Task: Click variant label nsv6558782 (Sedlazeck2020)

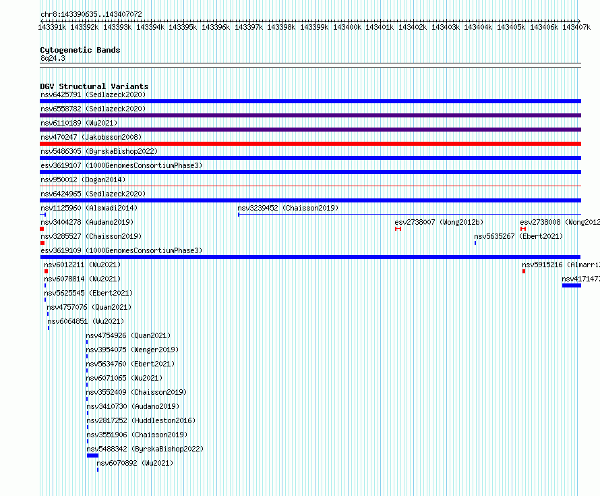Action: (x=93, y=109)
